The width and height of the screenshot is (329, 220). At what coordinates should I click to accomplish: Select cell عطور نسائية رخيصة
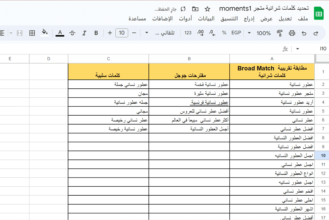pyautogui.click(x=109, y=129)
